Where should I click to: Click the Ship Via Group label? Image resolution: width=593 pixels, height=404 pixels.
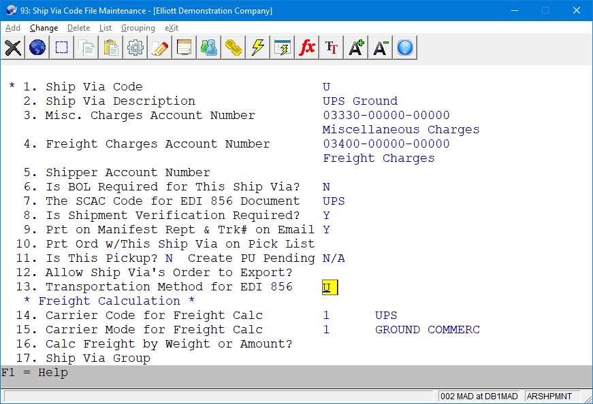coord(98,358)
